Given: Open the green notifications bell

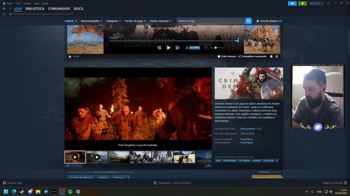Looking at the screenshot, I should coord(302,4).
